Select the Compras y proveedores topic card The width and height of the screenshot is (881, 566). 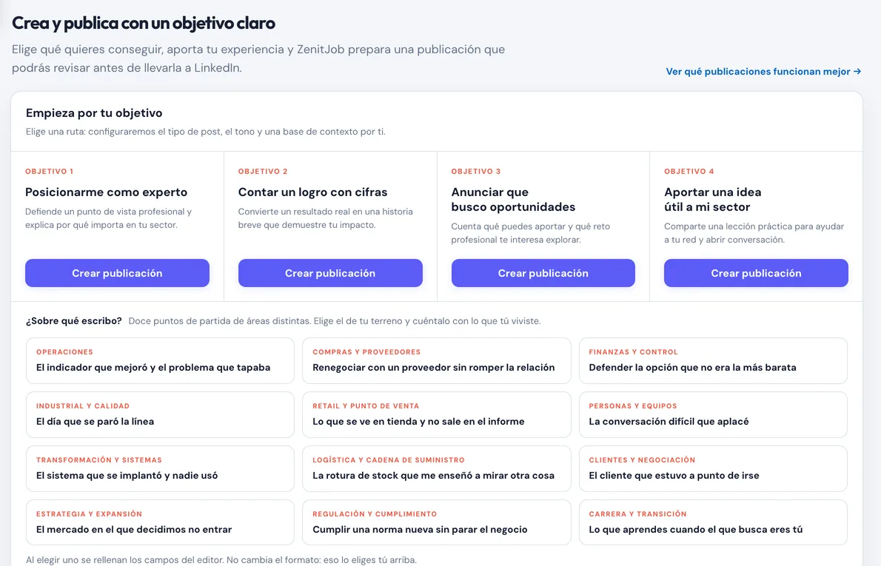point(437,360)
